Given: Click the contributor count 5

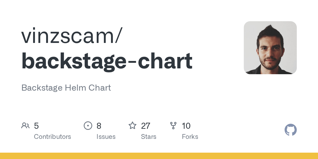Looking at the screenshot, I should 36,126.
